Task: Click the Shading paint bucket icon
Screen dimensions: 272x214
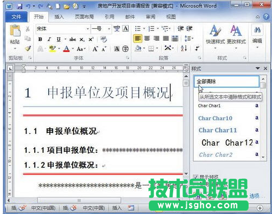Action: coord(138,48)
